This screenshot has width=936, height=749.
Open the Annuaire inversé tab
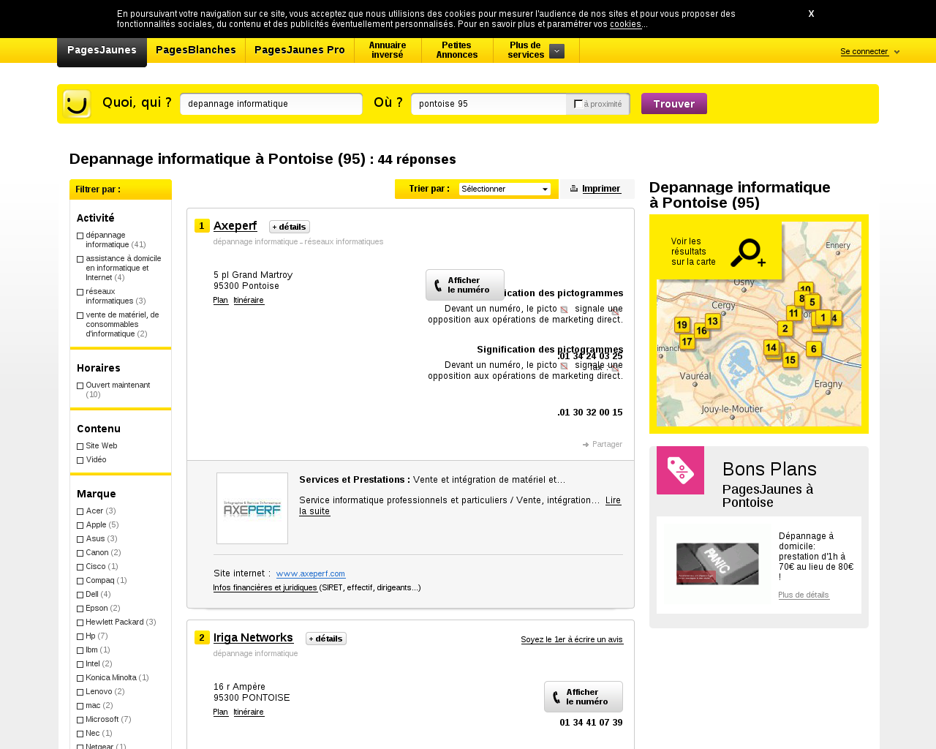click(388, 50)
